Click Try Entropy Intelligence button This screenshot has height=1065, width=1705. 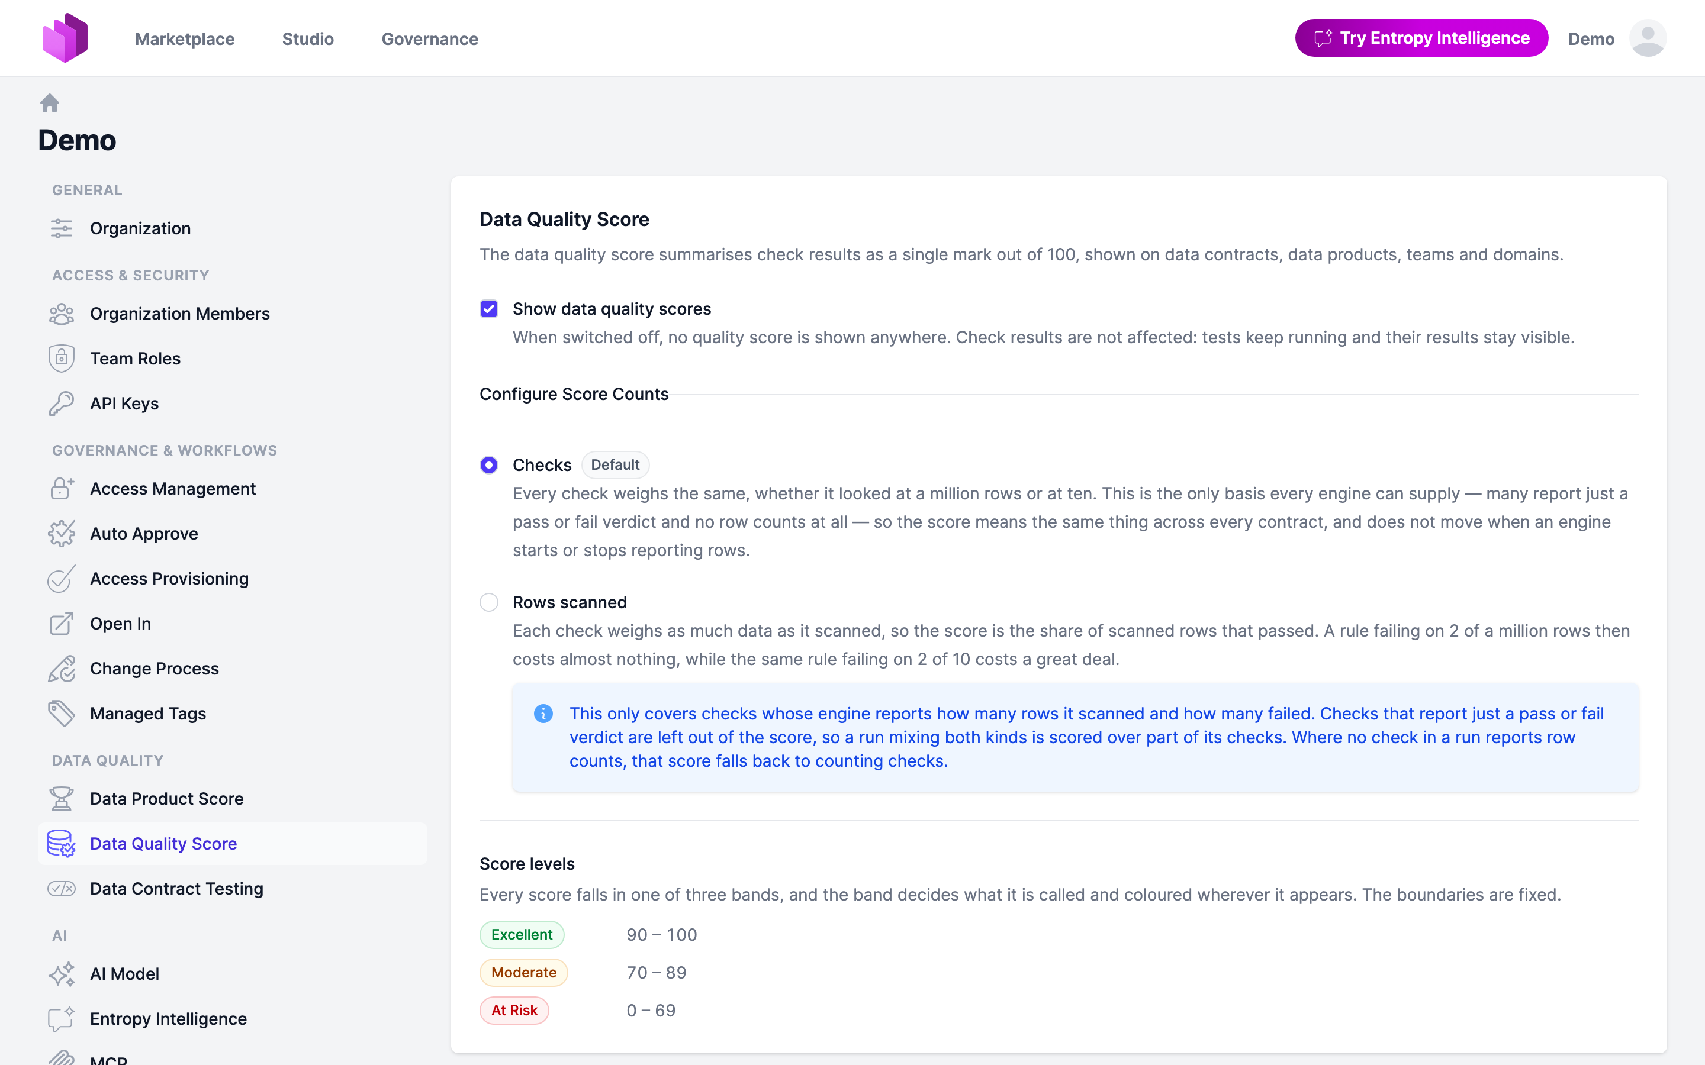pos(1421,38)
